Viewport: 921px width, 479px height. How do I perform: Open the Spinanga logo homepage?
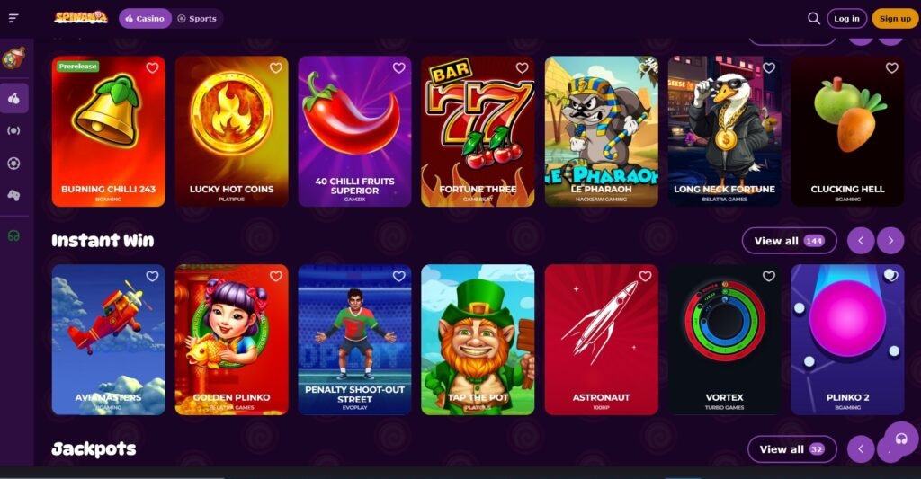click(81, 18)
